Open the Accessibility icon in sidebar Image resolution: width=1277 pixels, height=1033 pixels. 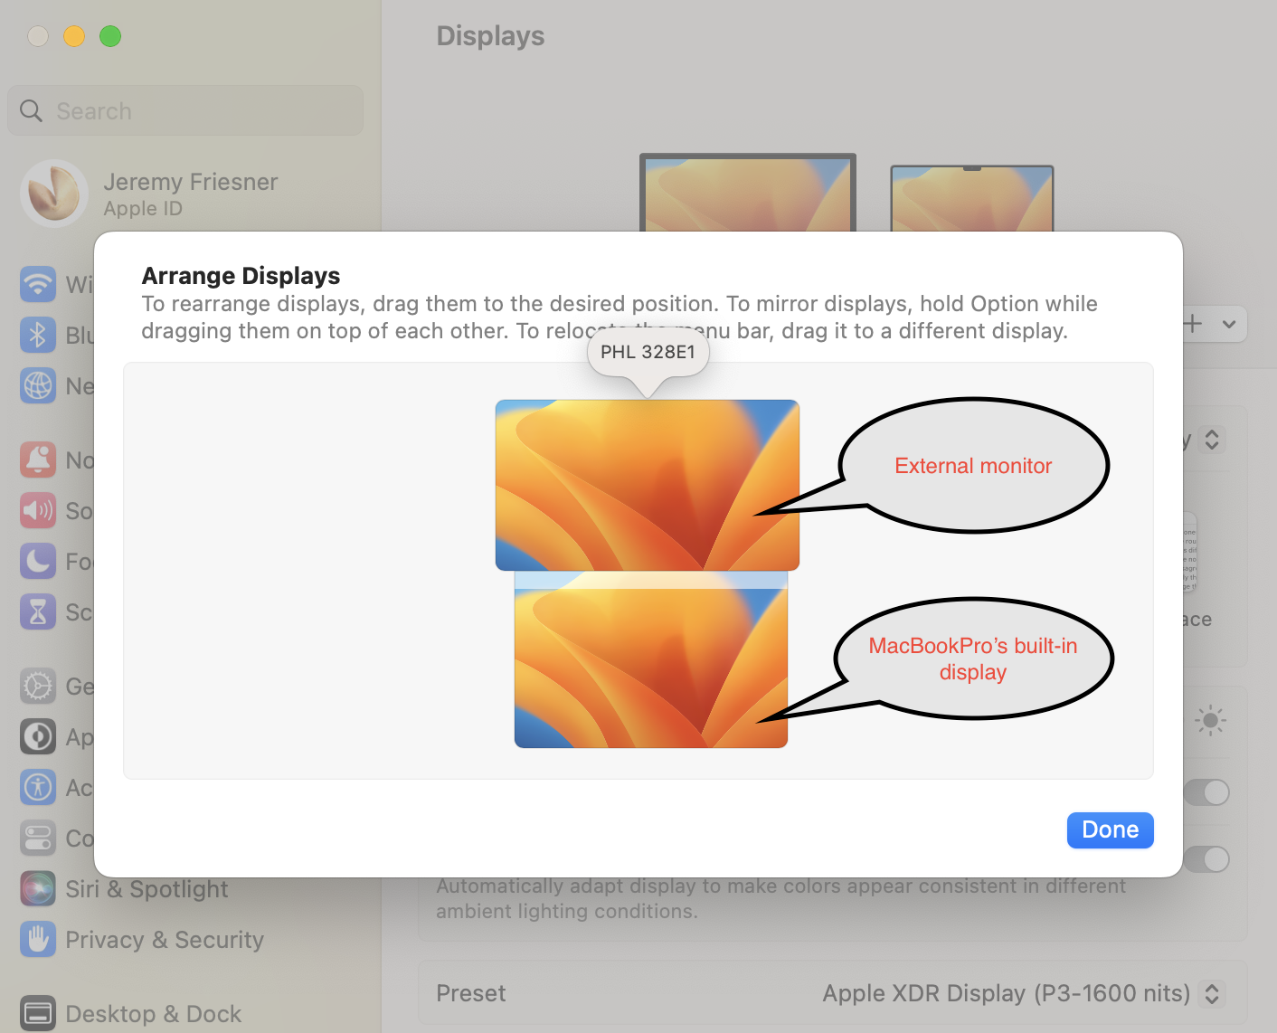pyautogui.click(x=38, y=787)
